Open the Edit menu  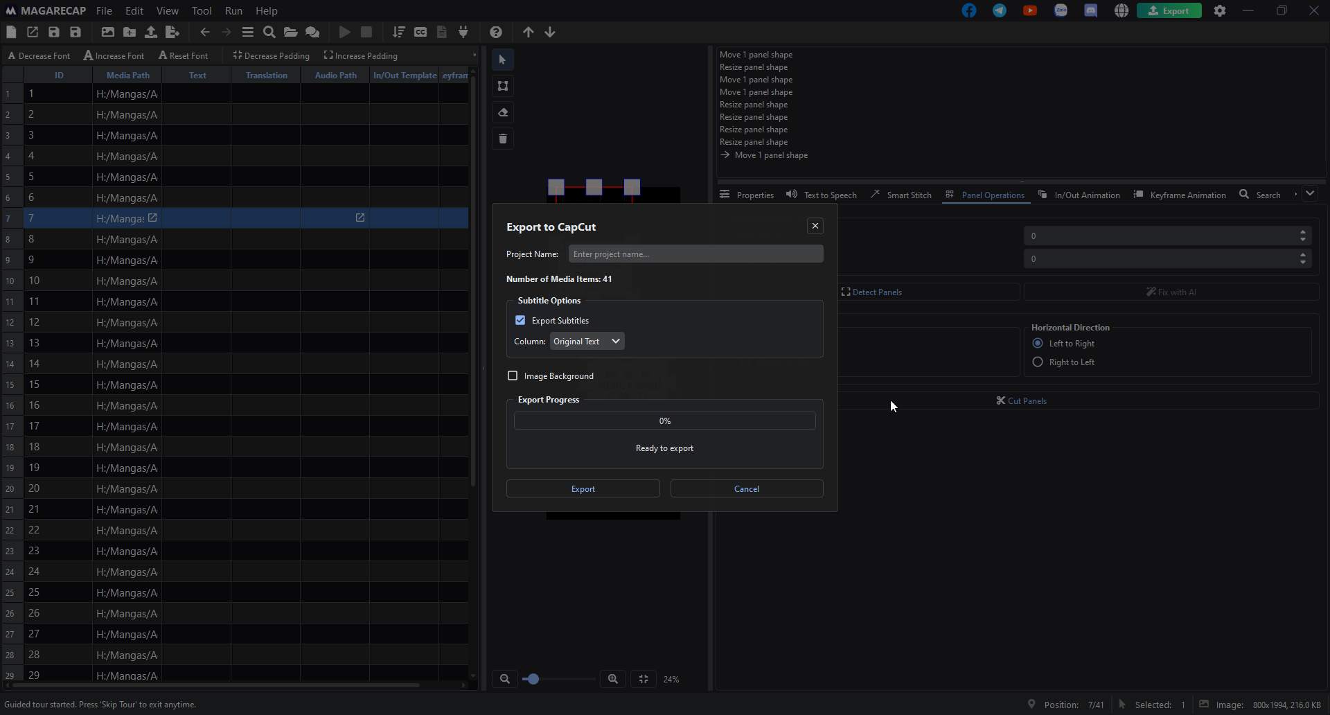(134, 10)
